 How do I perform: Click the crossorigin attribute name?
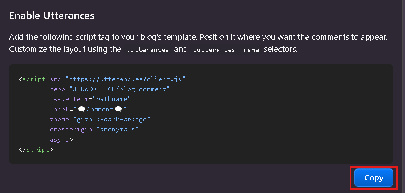[71, 129]
